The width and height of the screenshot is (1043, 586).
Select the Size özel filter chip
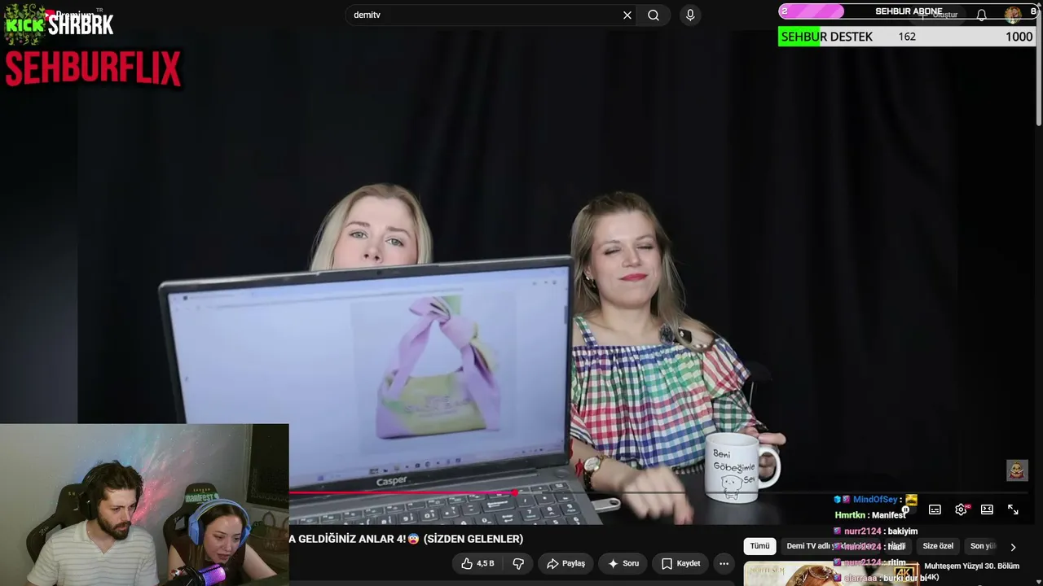tap(938, 546)
